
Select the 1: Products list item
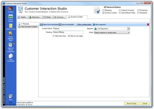point(28,24)
